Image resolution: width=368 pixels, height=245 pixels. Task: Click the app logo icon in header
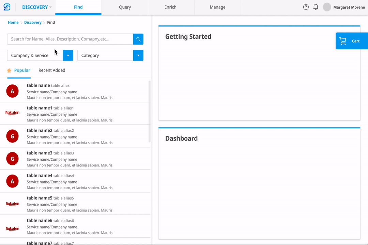click(7, 7)
